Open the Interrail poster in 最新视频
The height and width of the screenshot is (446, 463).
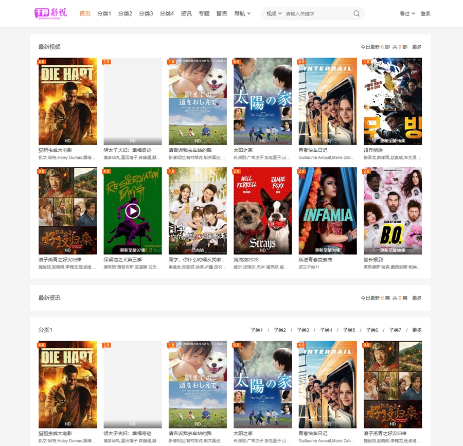[328, 101]
